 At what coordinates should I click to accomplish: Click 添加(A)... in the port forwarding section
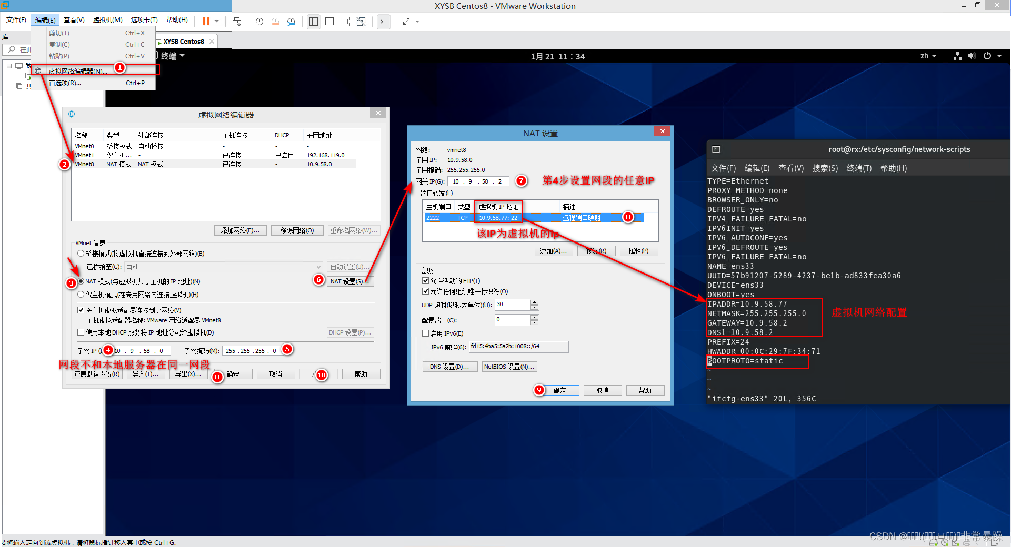554,251
